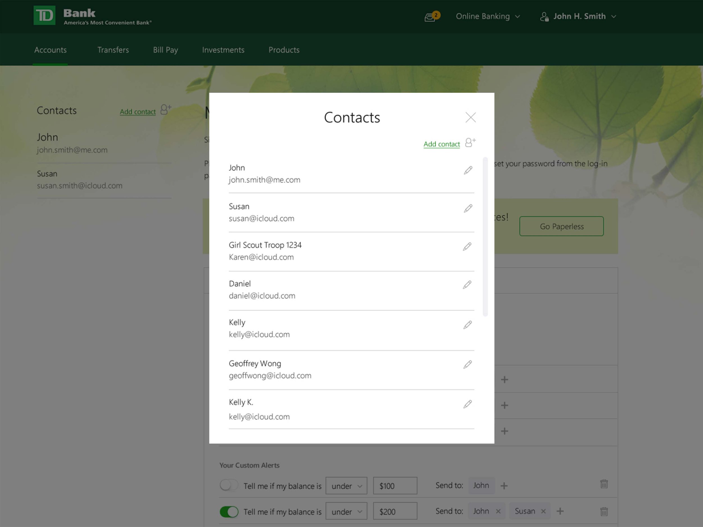Open the messages inbox icon with badge
The image size is (703, 527).
(432, 17)
